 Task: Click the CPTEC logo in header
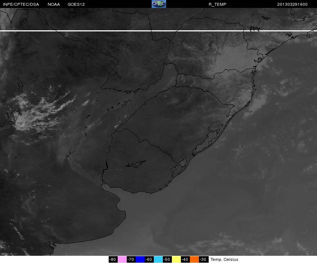[159, 4]
